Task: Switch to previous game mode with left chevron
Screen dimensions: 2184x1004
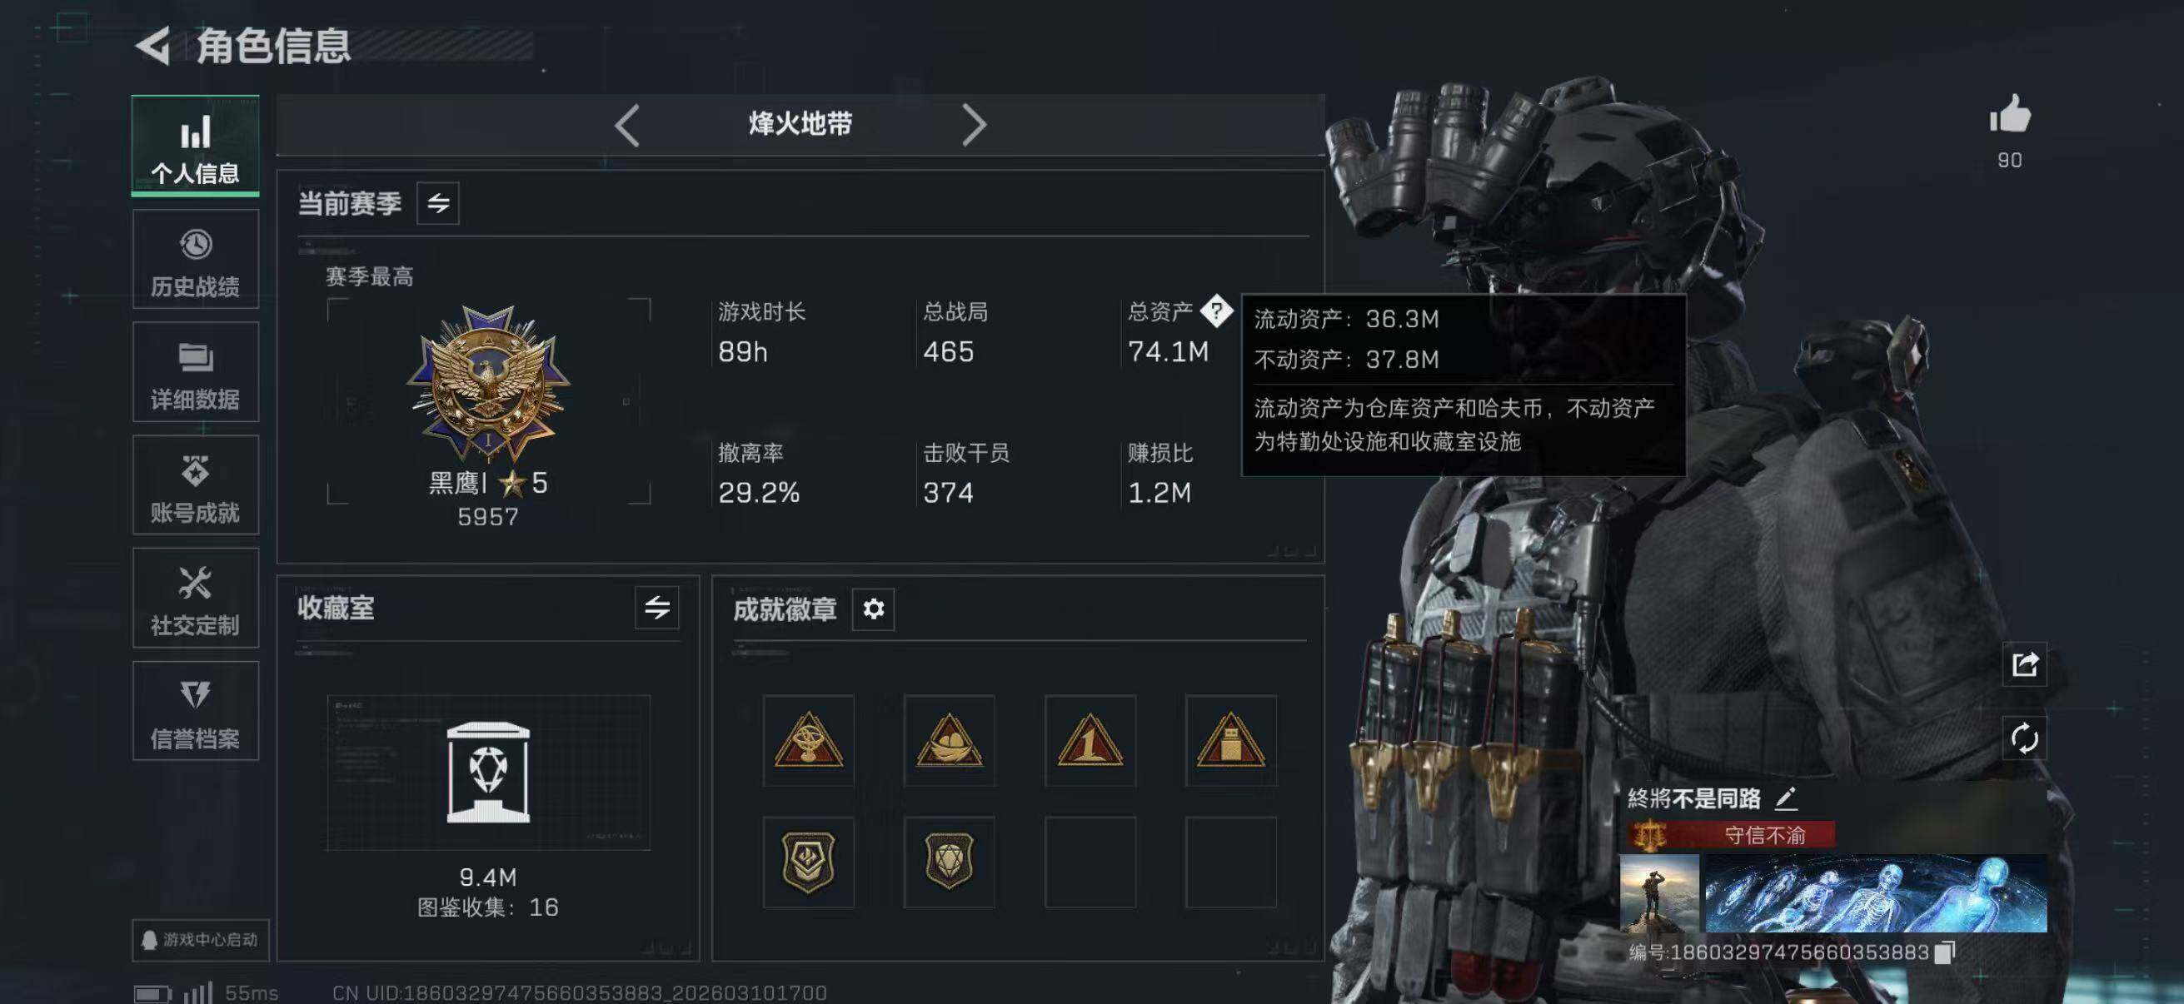Action: 626,126
